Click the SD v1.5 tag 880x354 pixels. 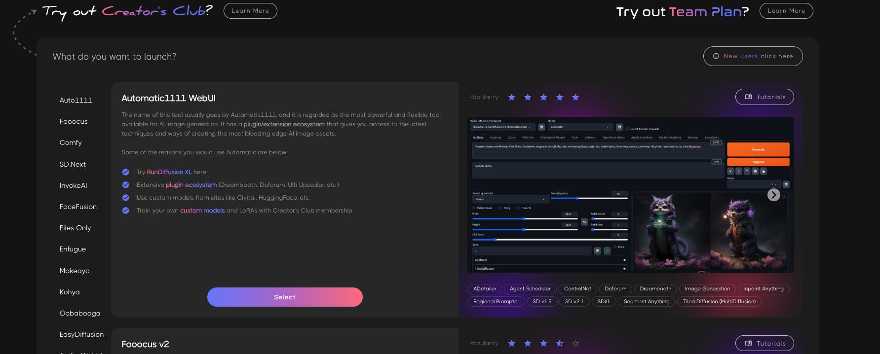point(542,302)
